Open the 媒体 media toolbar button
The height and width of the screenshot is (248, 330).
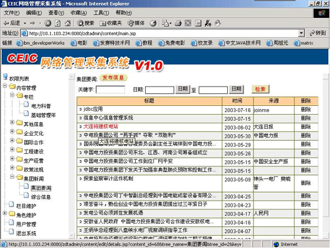point(136,23)
